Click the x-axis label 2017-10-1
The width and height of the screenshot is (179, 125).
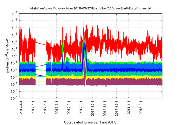tap(93, 108)
